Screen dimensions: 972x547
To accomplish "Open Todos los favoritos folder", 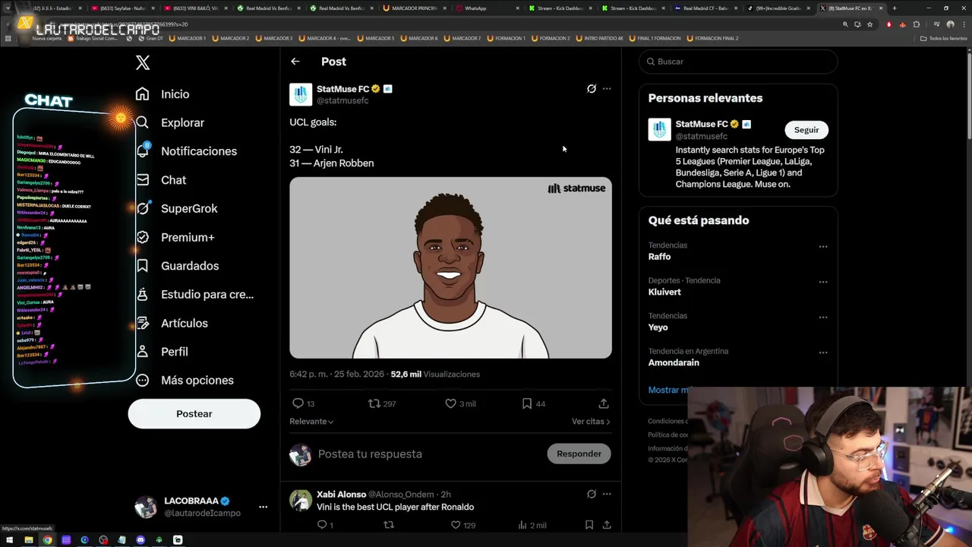I will 945,38.
